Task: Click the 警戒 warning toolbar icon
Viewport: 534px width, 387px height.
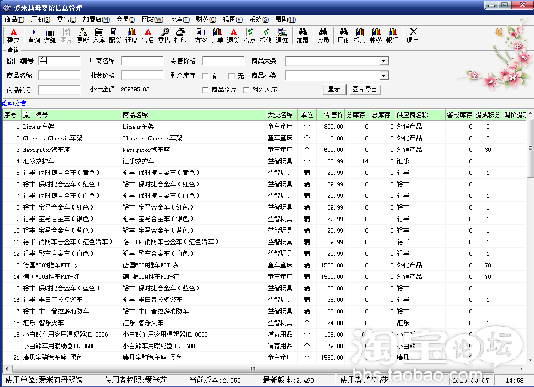Action: click(13, 36)
